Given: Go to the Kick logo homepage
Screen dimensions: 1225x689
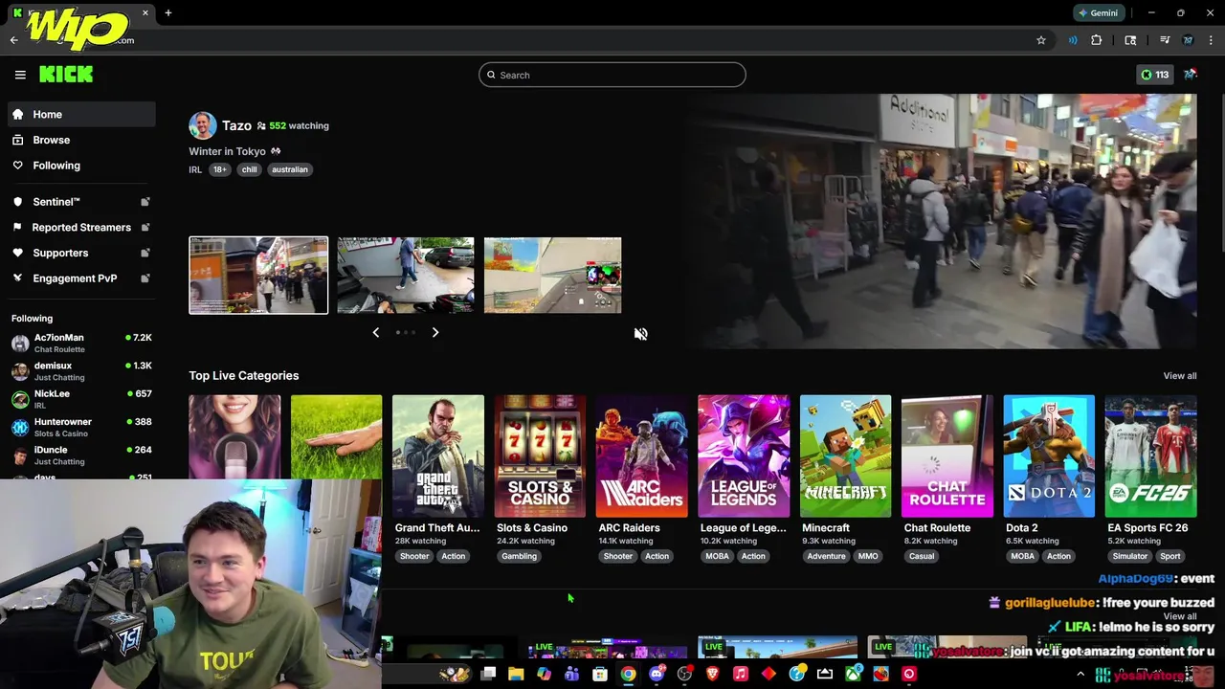Looking at the screenshot, I should click(x=66, y=74).
